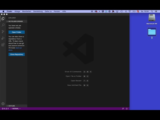Click the 'Open Recent' hint text
The image size is (160, 120).
click(76, 80)
